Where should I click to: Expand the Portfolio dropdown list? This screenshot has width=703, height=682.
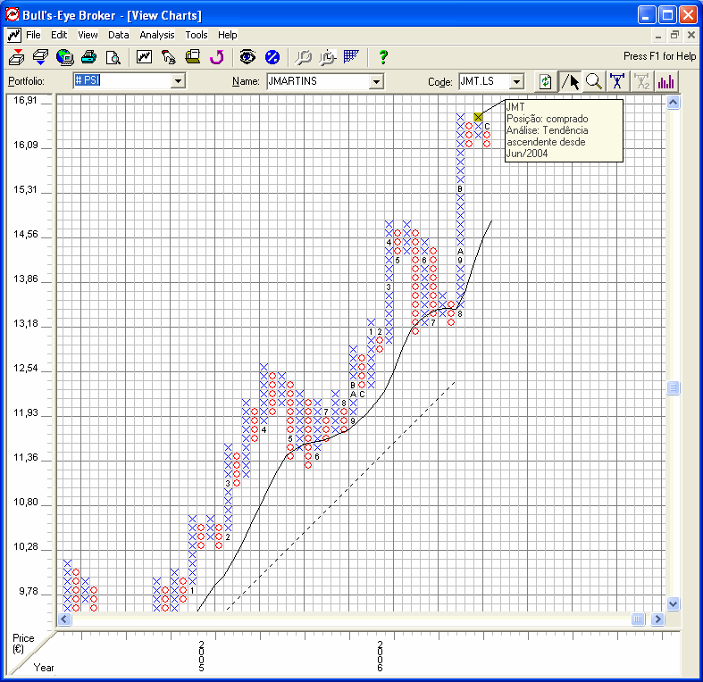pos(177,81)
